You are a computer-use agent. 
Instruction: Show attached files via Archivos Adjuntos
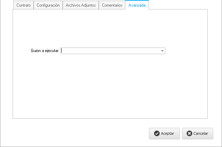pos(81,5)
